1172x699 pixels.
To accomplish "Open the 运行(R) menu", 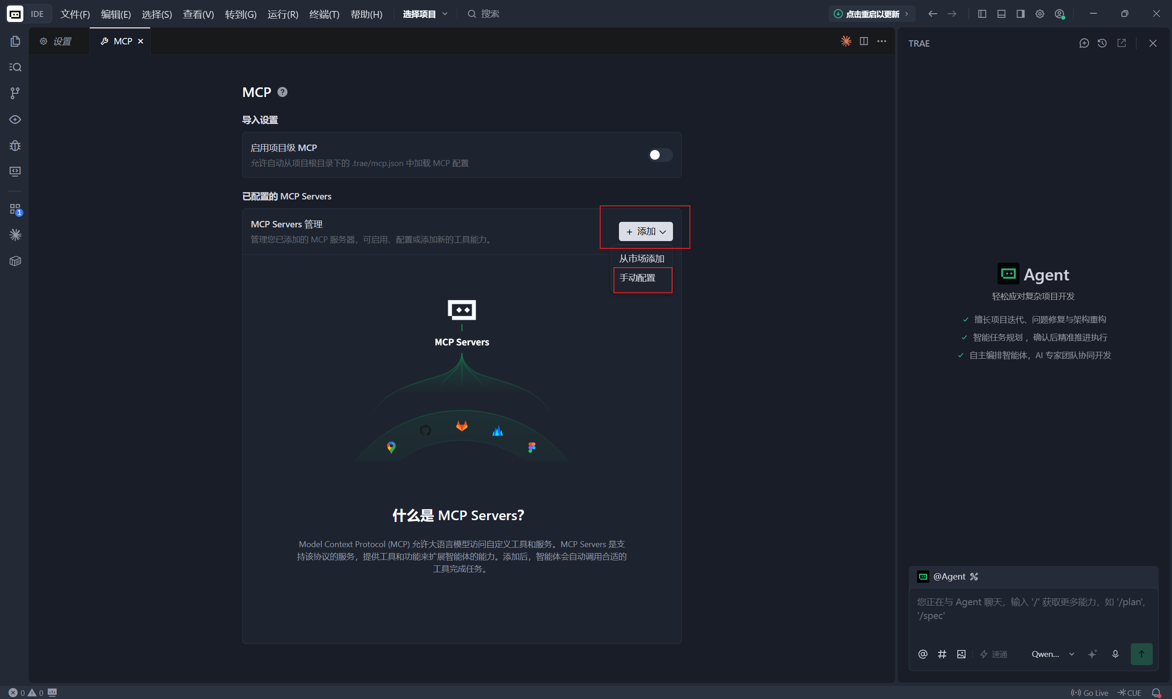I will point(283,14).
